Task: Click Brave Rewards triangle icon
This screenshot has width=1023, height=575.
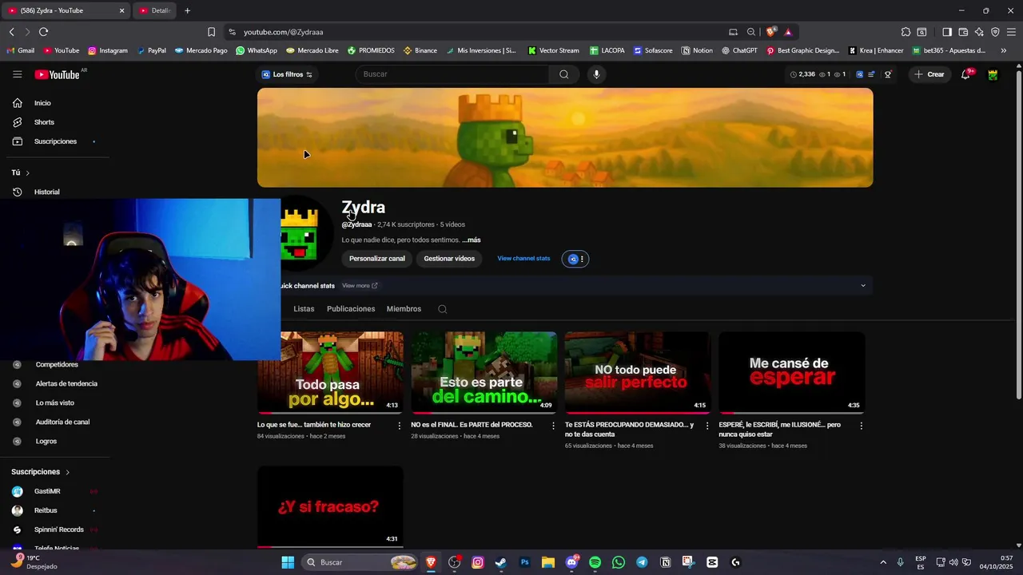Action: pyautogui.click(x=788, y=32)
